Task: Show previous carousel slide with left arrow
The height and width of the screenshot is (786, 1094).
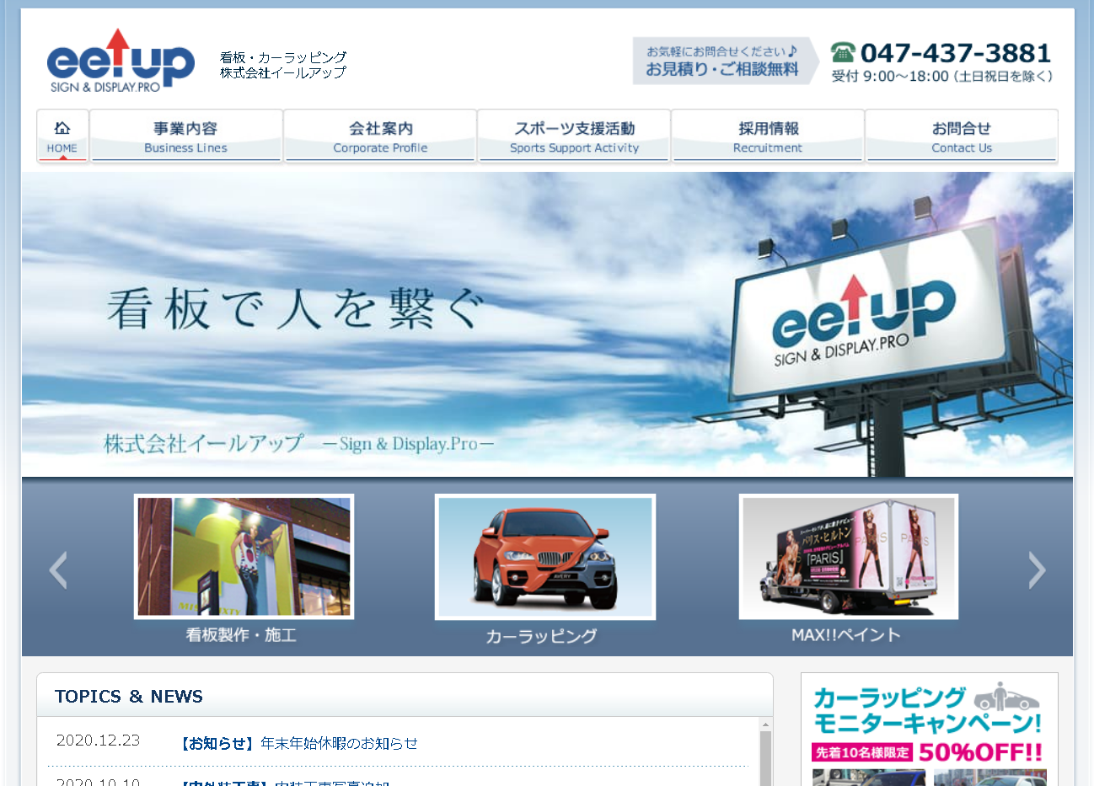Action: (58, 570)
